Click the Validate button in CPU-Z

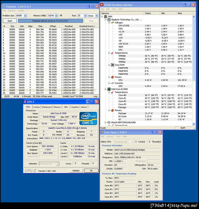click(x=76, y=171)
